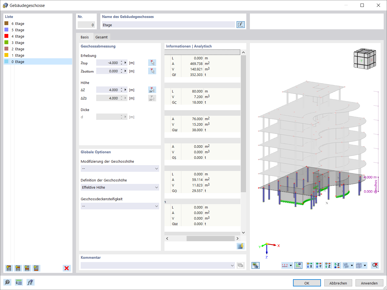The image size is (387, 290).
Task: Click the GC value 18.000 cell
Action: (x=192, y=102)
